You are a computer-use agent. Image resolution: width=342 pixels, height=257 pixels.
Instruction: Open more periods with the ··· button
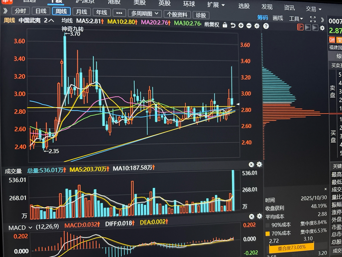point(119,13)
